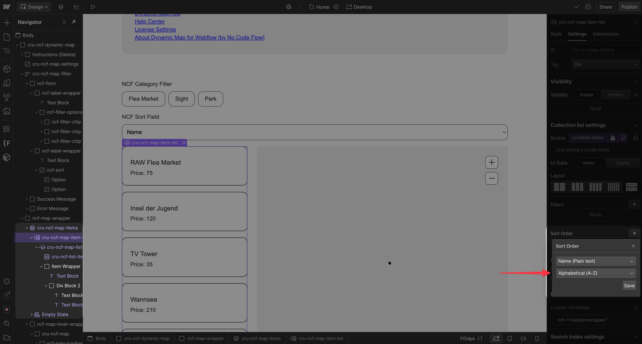Image resolution: width=642 pixels, height=344 pixels.
Task: Expand Instructions (Delete) in Navigator
Action: (22, 54)
